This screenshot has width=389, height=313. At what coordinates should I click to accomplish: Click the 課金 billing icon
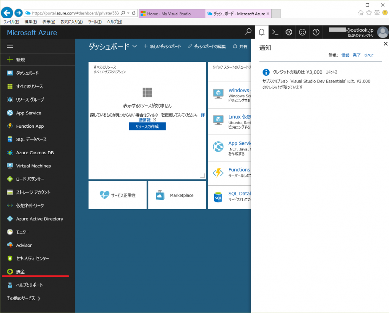(x=10, y=272)
